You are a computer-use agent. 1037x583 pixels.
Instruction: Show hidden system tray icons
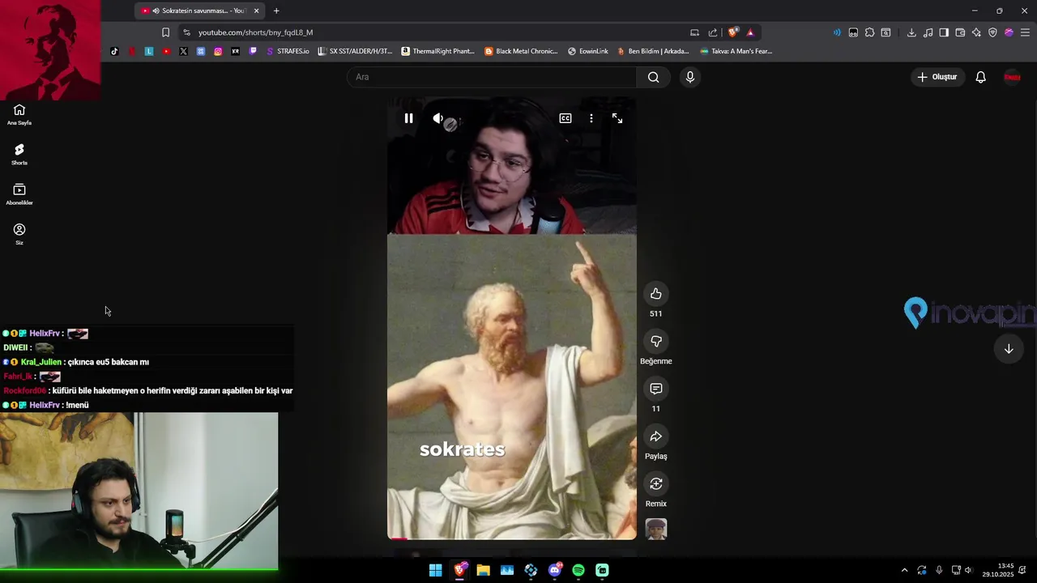904,570
